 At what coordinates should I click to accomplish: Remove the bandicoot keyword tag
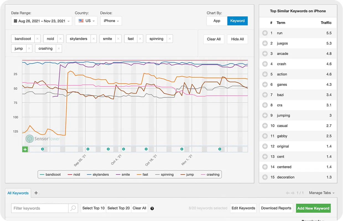[38, 39]
